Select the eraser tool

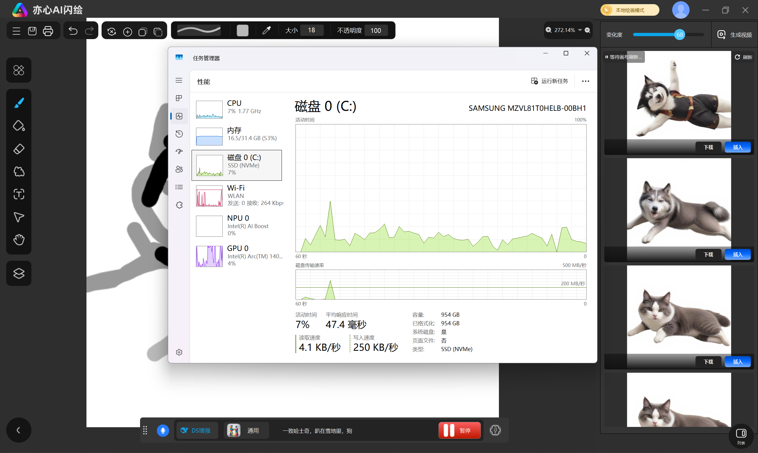coord(19,149)
